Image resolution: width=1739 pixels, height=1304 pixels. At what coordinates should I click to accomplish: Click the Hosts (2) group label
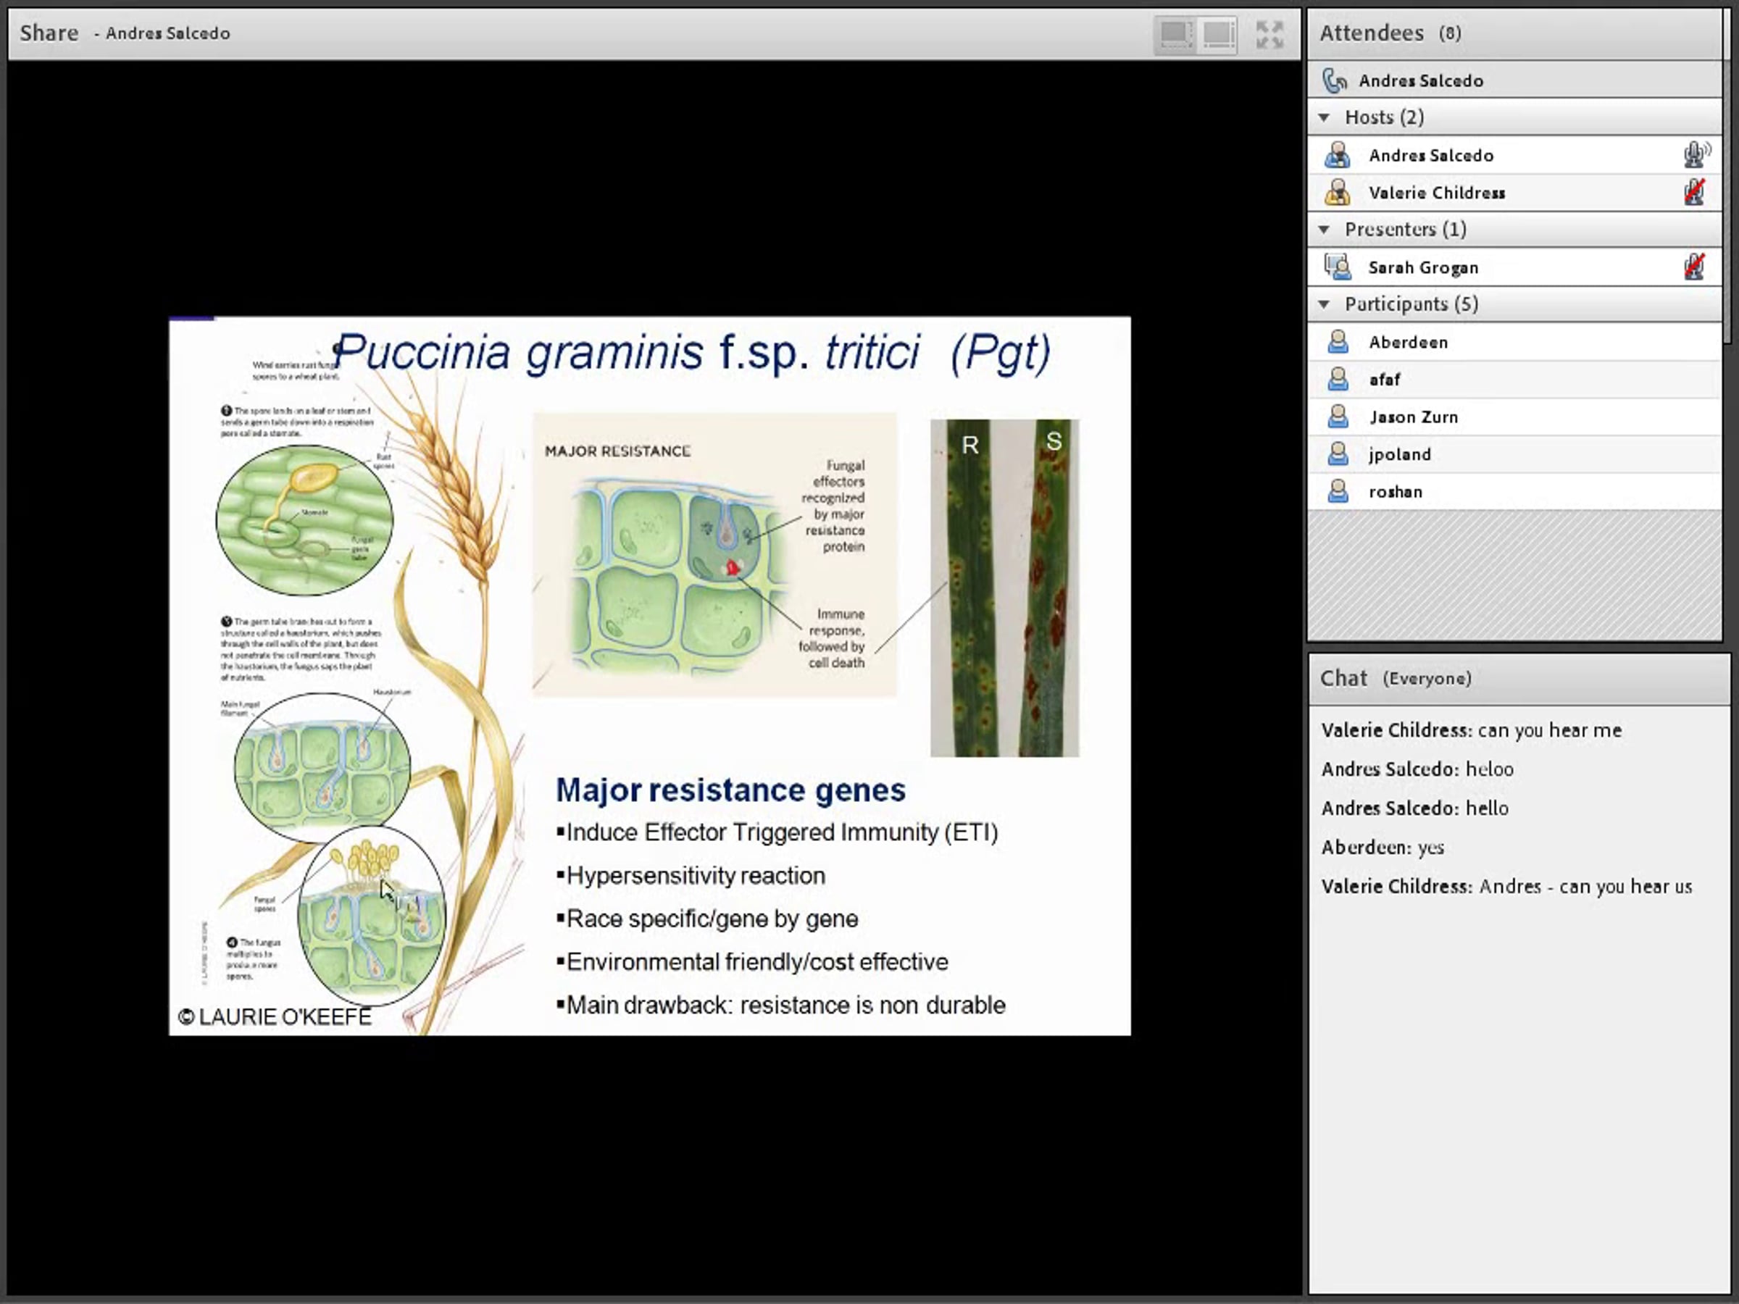1384,117
